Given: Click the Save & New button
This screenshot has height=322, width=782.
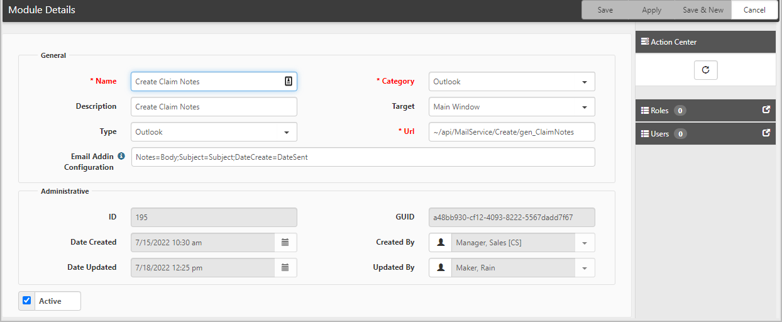Looking at the screenshot, I should pos(703,10).
